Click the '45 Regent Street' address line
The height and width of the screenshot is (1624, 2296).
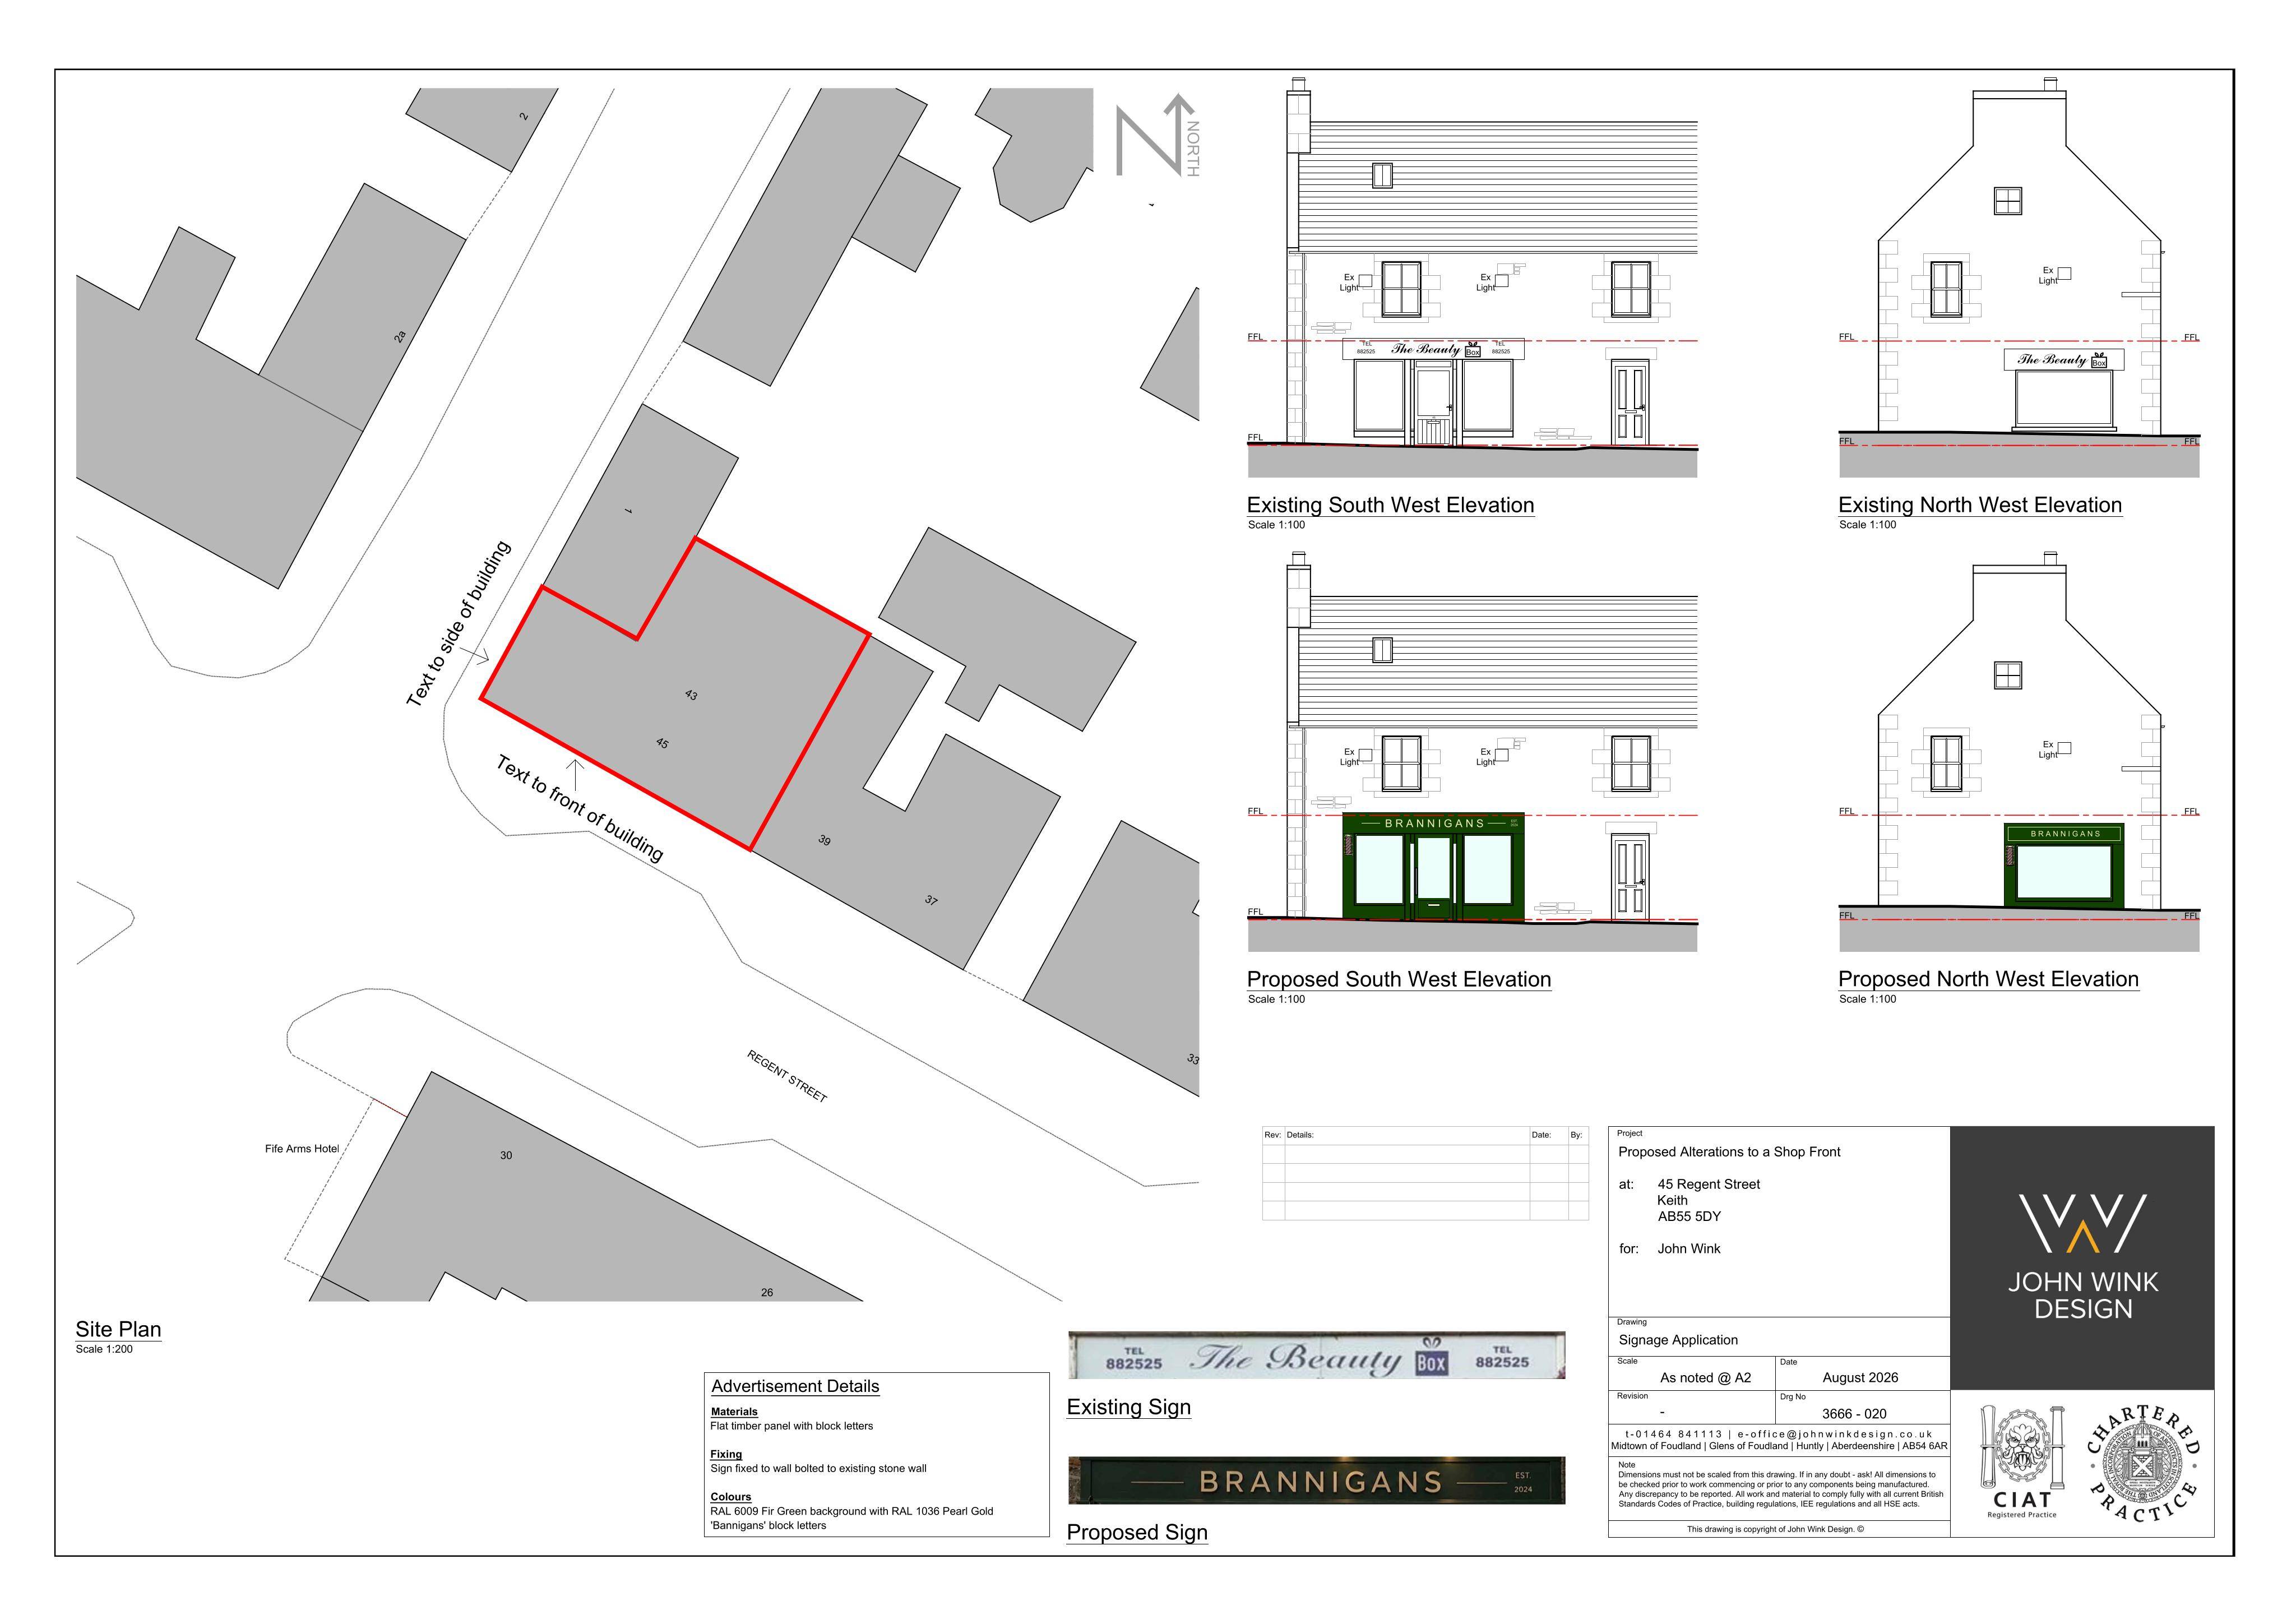[x=1709, y=1184]
